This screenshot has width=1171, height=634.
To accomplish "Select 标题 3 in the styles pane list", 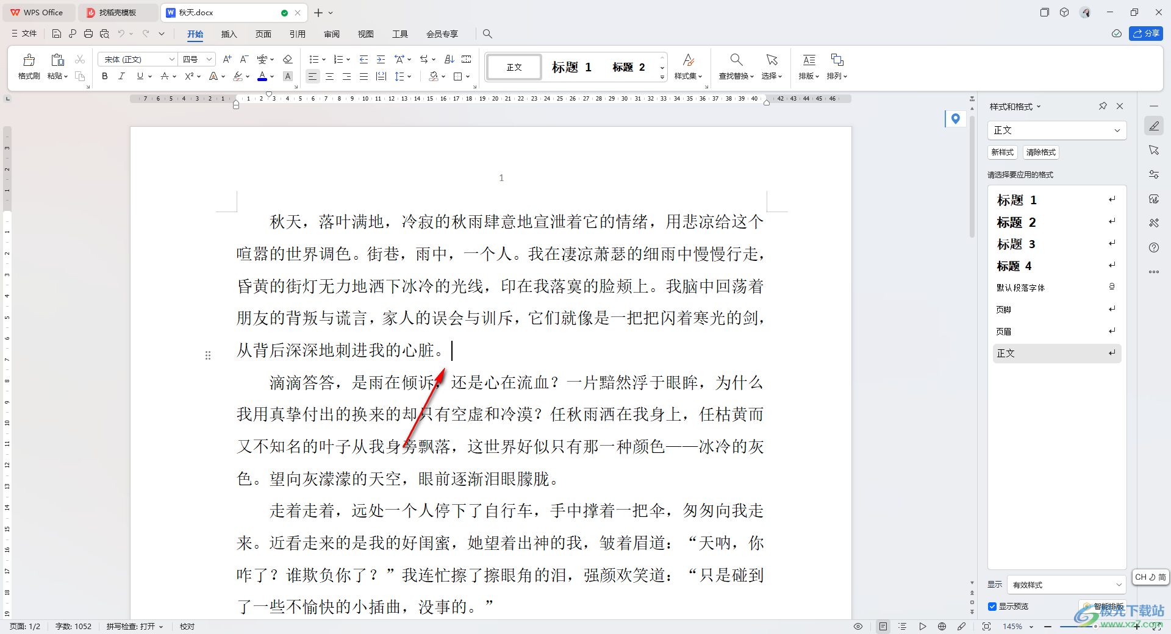I will point(1056,244).
